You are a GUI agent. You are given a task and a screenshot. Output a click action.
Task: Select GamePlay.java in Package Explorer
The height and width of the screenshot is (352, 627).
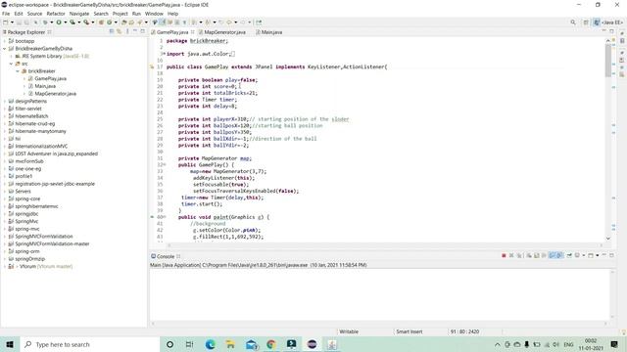point(50,78)
